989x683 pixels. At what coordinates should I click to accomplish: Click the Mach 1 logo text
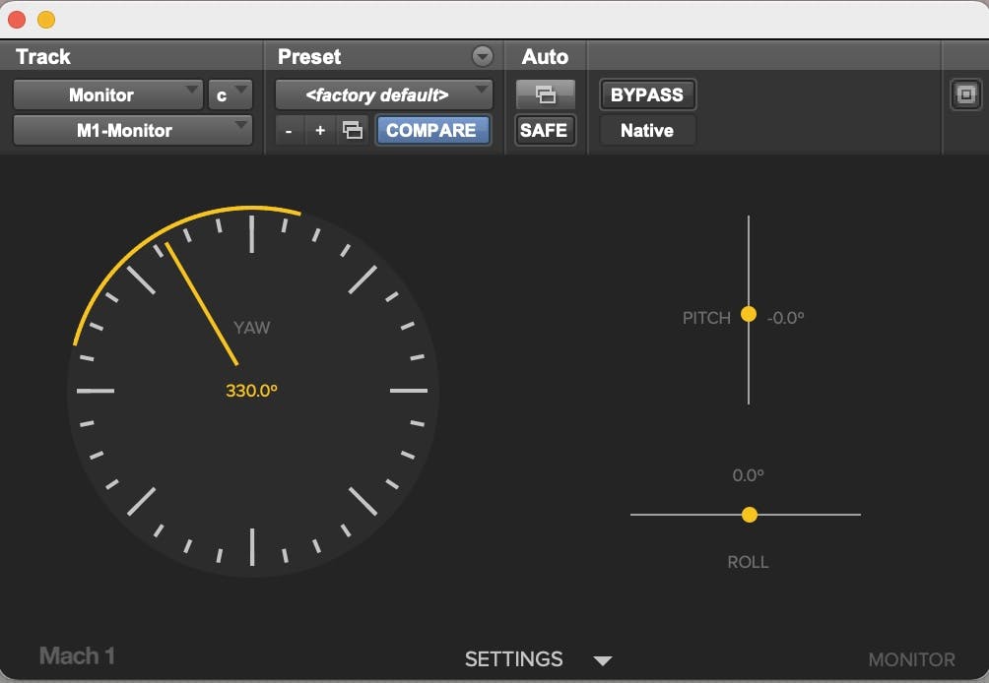pyautogui.click(x=76, y=655)
